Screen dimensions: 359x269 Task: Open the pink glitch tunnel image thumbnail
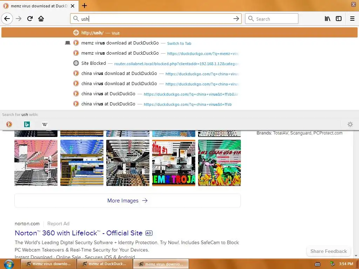(36, 163)
